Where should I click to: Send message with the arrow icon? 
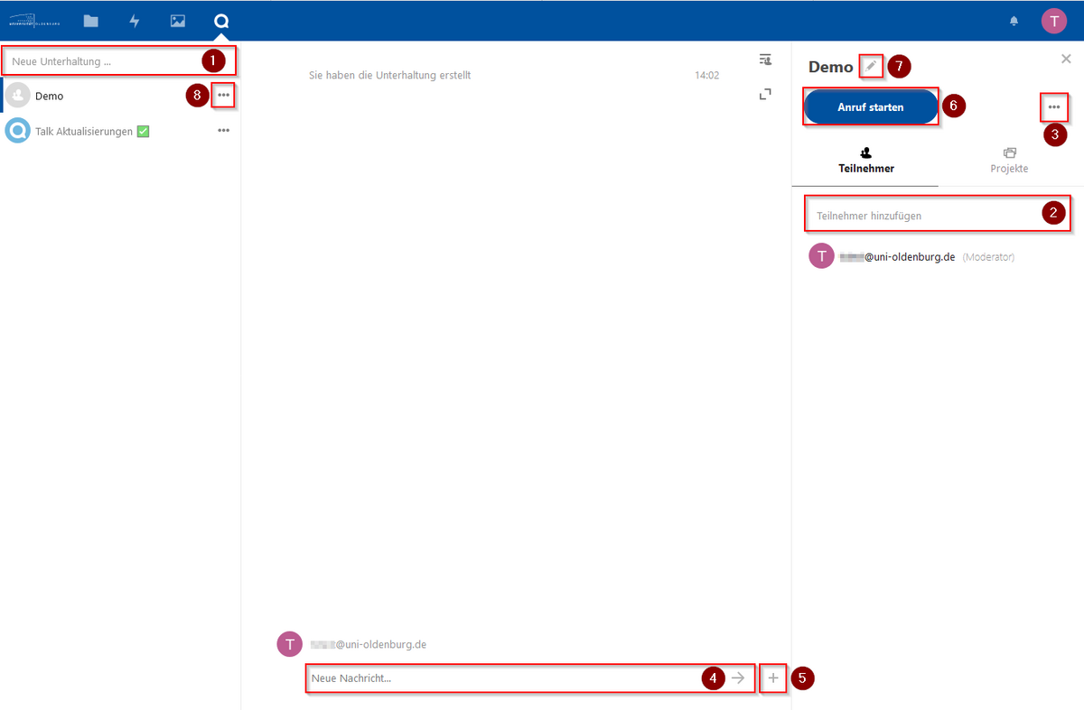739,678
